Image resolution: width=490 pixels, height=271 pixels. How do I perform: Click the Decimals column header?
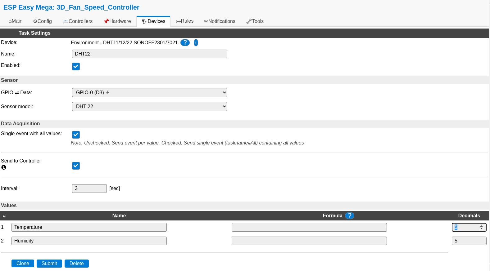click(469, 215)
